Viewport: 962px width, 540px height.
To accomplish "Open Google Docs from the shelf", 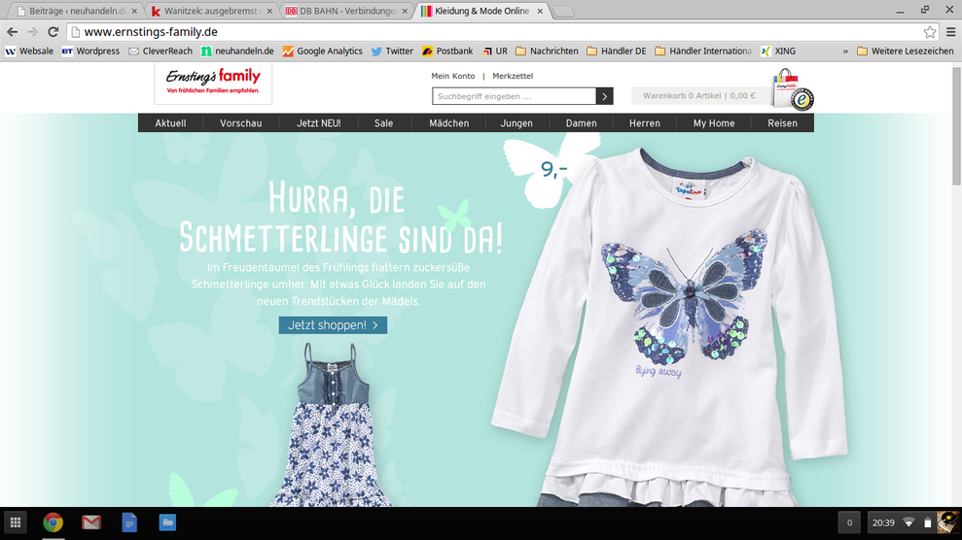I will tap(129, 523).
